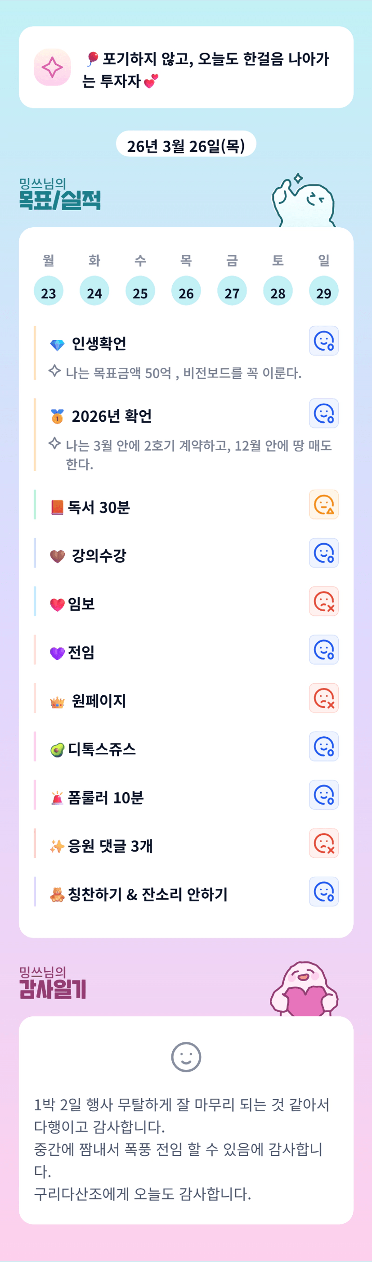This screenshot has height=1262, width=372.
Task: Click the 감사일기 text entry
Action: pyautogui.click(x=181, y=1149)
